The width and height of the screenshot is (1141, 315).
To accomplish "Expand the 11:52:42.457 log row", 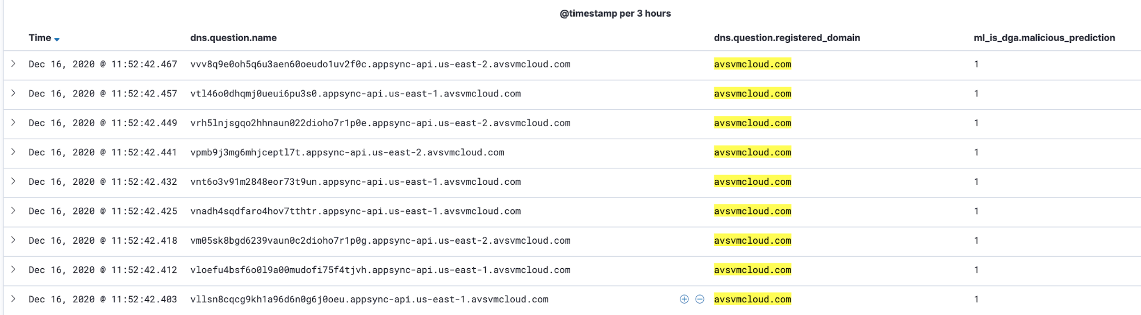I will pos(13,93).
